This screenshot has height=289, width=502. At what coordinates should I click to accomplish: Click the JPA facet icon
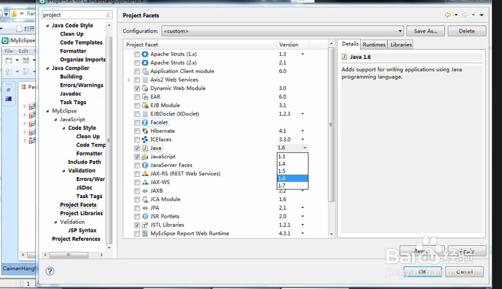(x=145, y=208)
